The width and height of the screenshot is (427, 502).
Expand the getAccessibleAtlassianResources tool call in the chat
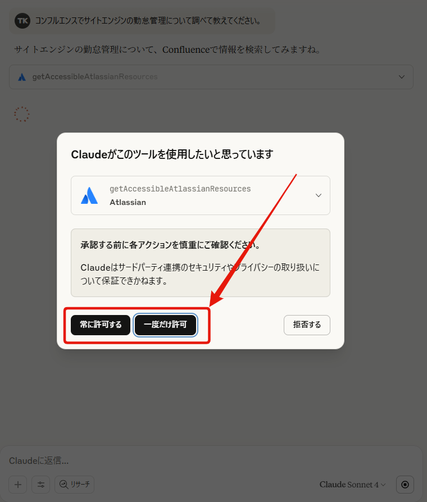pyautogui.click(x=211, y=77)
